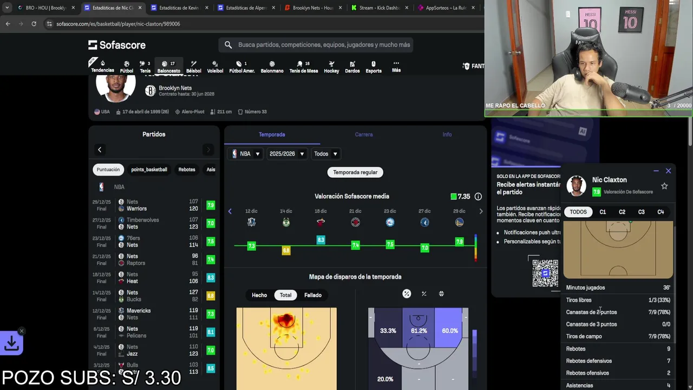This screenshot has width=693, height=390.
Task: Switch to Stream - Kick Dashboard browser tab
Action: tap(380, 8)
